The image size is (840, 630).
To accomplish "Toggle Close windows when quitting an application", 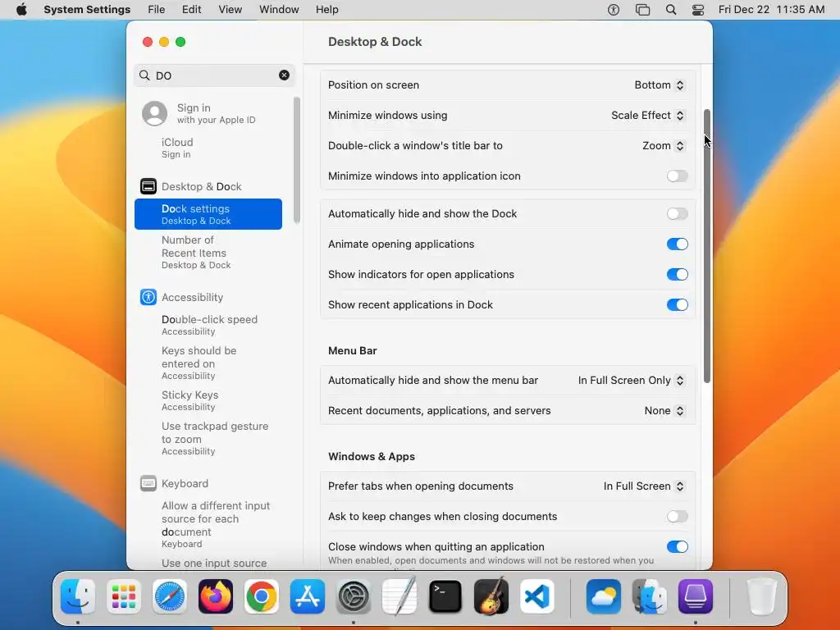I will pos(677,546).
